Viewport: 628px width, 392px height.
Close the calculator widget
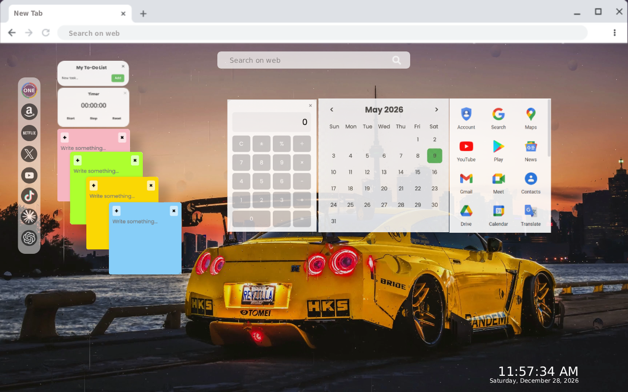[310, 105]
